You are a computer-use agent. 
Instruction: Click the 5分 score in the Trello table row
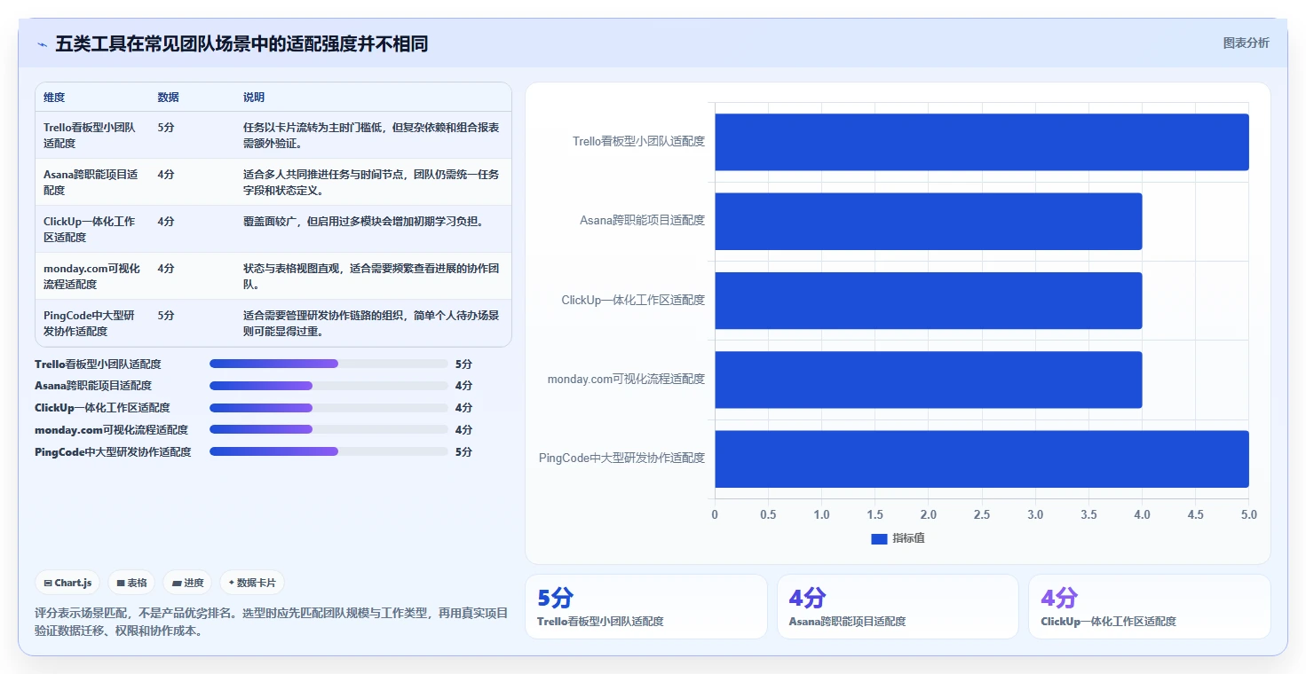pyautogui.click(x=166, y=128)
